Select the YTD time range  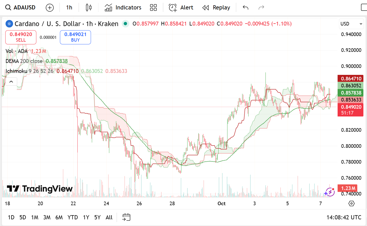tap(73, 217)
